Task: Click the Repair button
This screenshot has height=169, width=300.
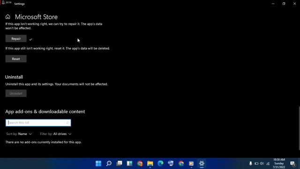Action: tap(16, 38)
